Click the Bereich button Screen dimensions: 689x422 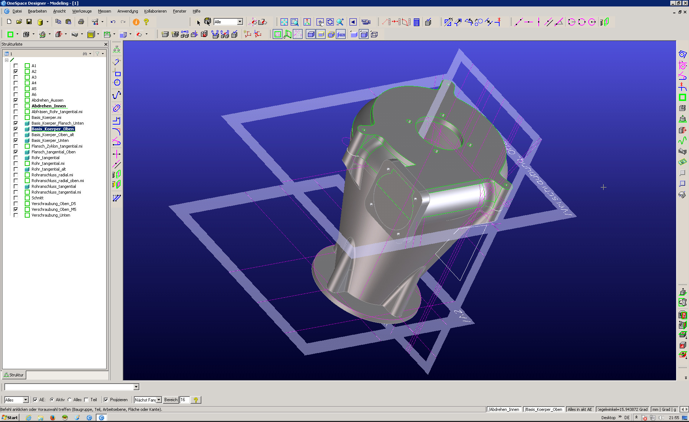pyautogui.click(x=171, y=400)
